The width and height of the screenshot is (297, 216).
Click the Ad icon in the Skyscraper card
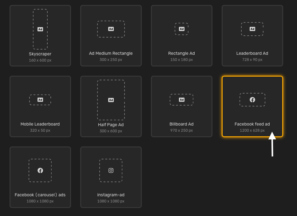40,29
